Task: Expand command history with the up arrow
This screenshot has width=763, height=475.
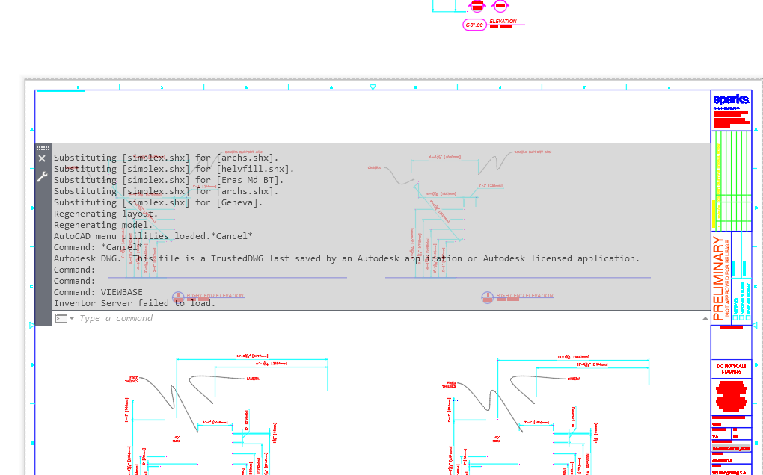Action: click(705, 318)
